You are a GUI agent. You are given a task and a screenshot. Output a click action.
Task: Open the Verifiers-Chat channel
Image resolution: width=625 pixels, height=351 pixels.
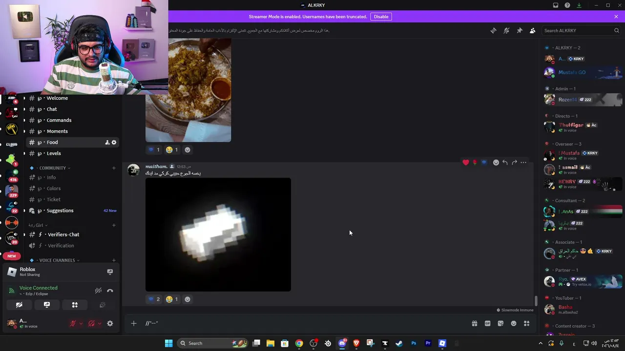tap(72, 234)
